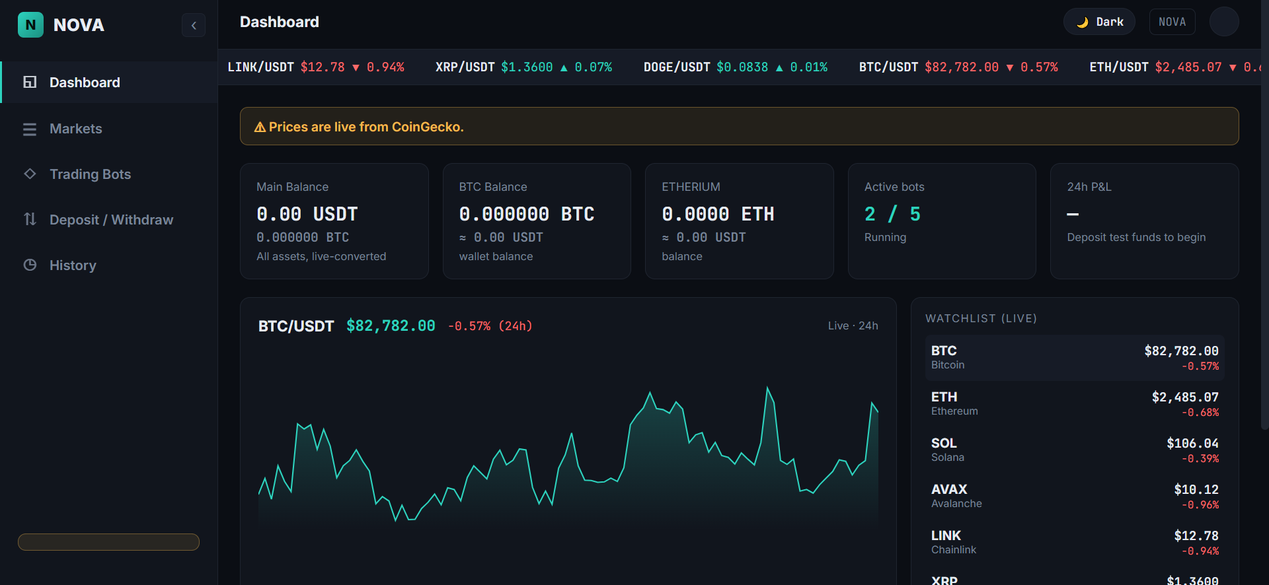Open the History page

tap(109, 265)
